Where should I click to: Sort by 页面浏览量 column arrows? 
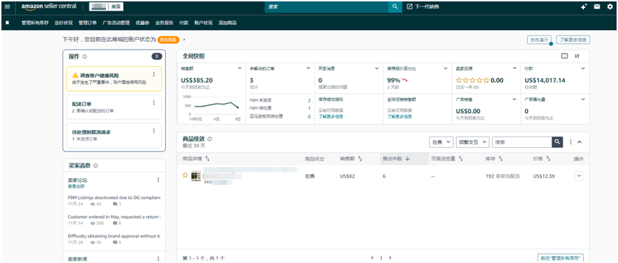coord(460,159)
